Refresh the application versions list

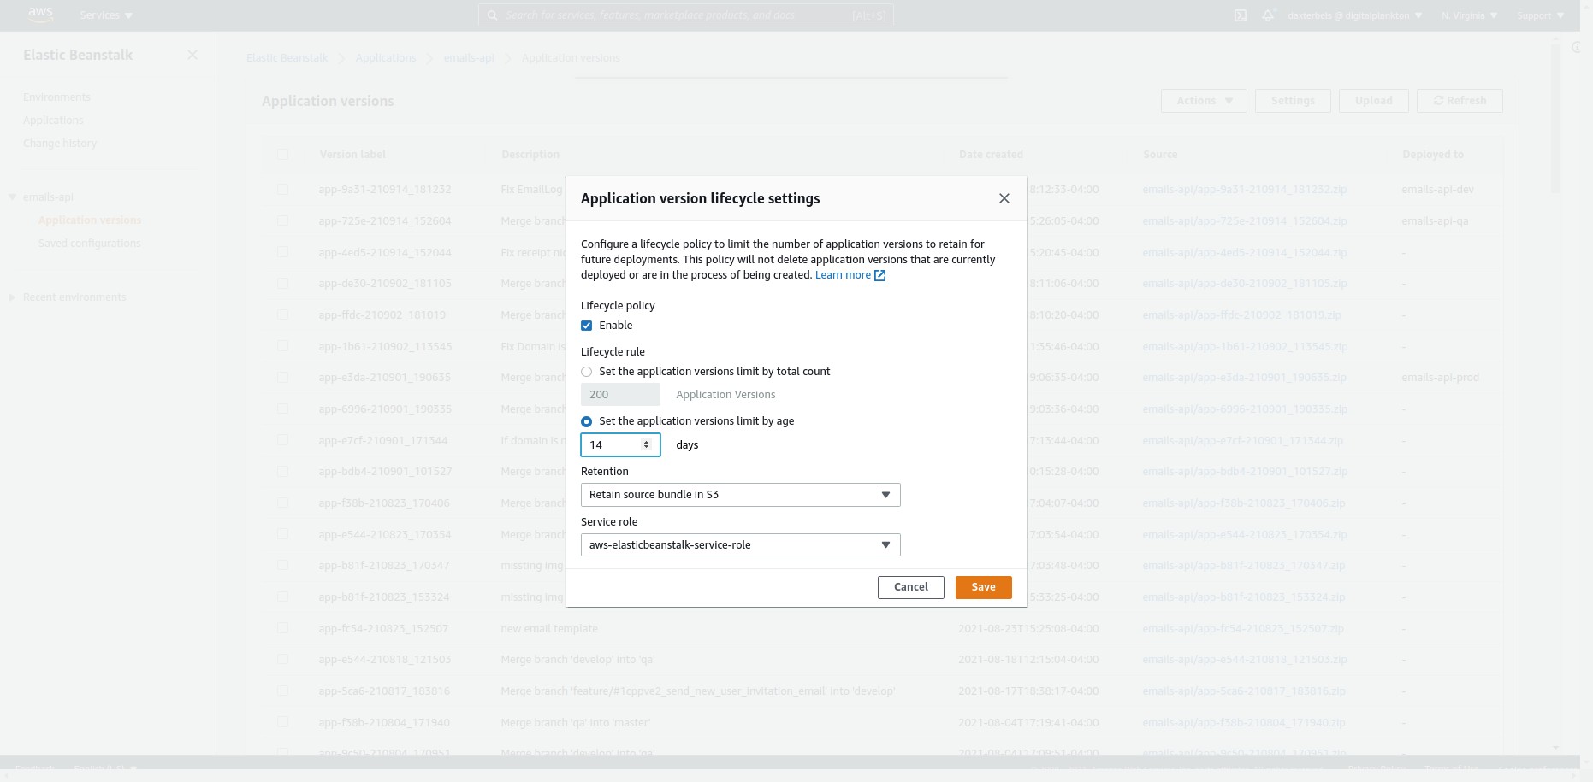pyautogui.click(x=1460, y=101)
